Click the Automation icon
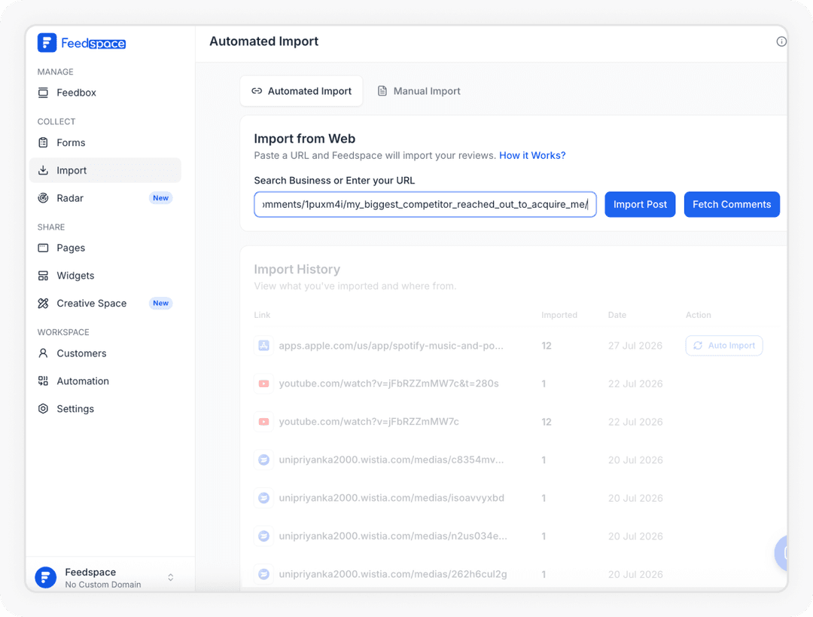This screenshot has width=813, height=617. (43, 381)
